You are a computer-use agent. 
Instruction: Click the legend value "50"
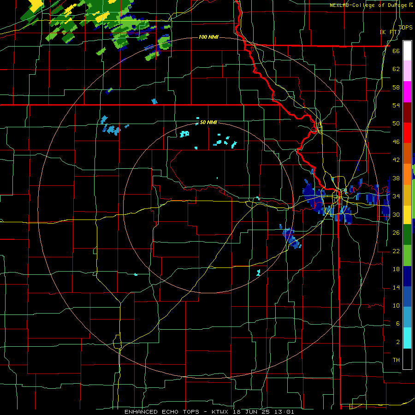[396, 124]
